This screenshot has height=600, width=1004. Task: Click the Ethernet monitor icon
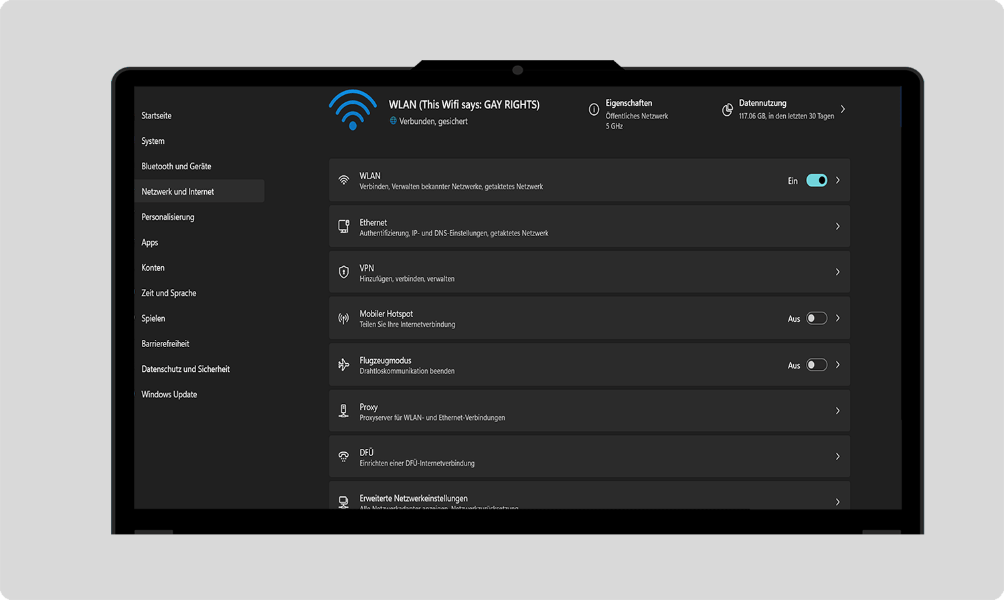click(343, 226)
